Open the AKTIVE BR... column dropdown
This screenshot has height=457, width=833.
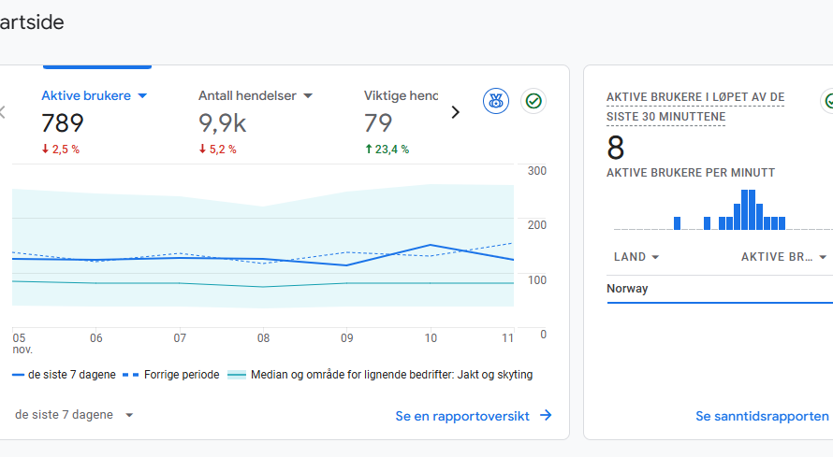coord(822,257)
